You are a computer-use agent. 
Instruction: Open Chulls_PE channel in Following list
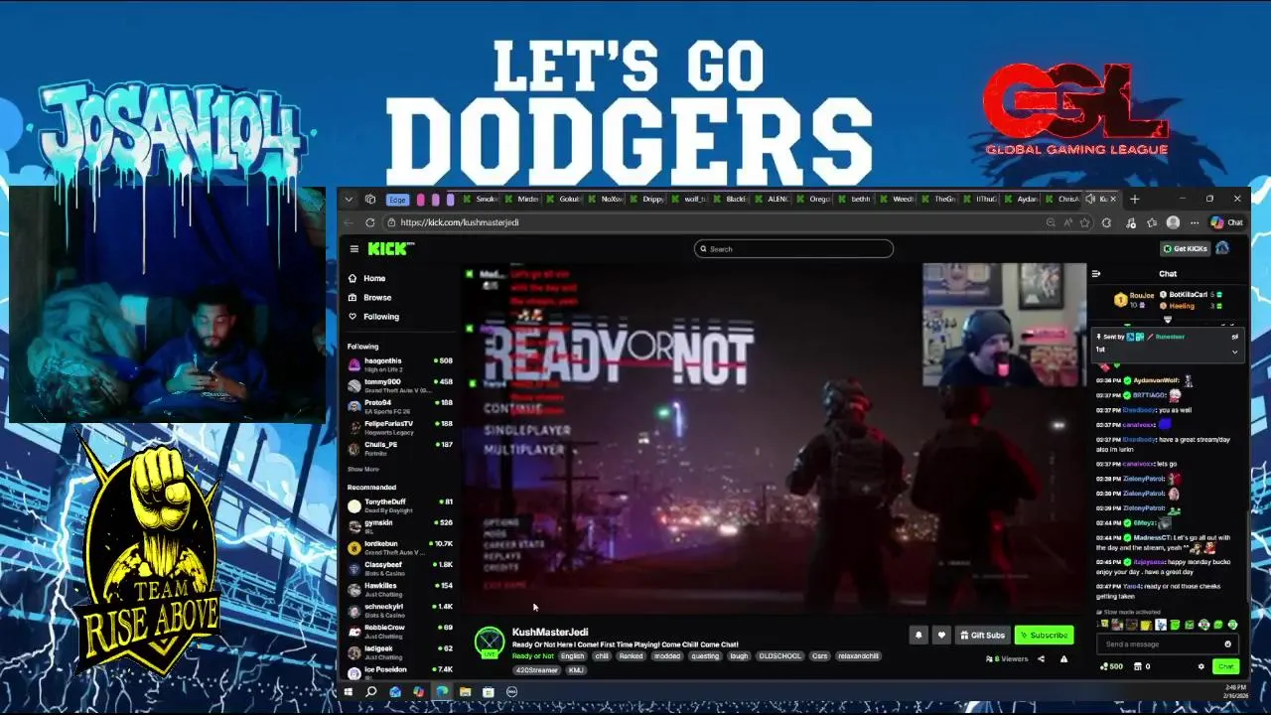(x=399, y=448)
